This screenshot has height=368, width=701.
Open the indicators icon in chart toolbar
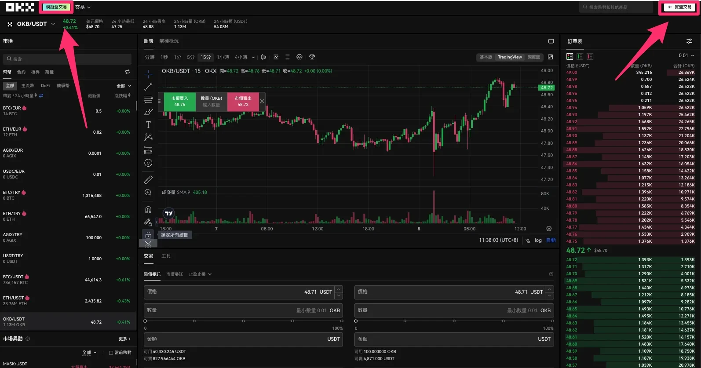point(276,57)
